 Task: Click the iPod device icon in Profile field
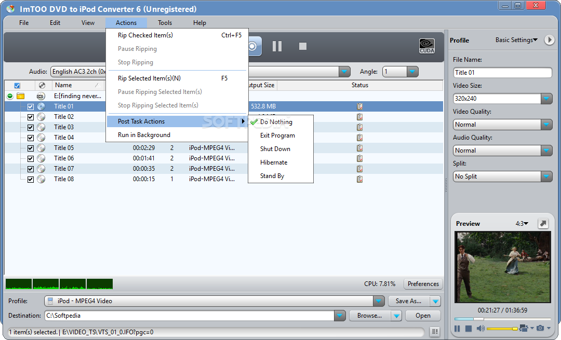(x=50, y=301)
